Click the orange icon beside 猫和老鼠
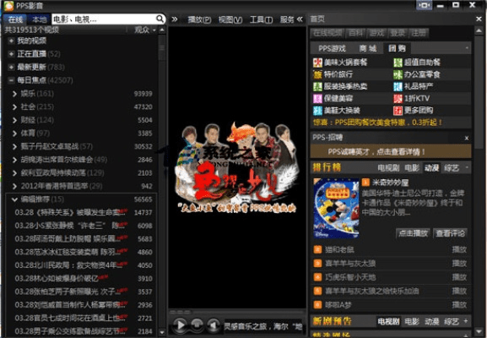This screenshot has height=338, width=487. click(317, 249)
